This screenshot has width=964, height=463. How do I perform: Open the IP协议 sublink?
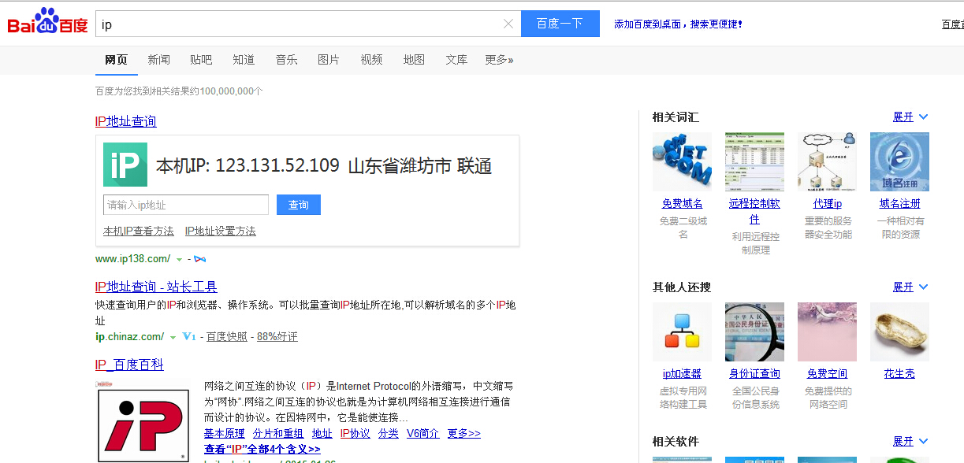point(355,433)
